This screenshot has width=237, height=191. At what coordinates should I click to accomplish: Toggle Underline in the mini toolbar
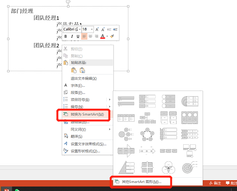[78, 36]
